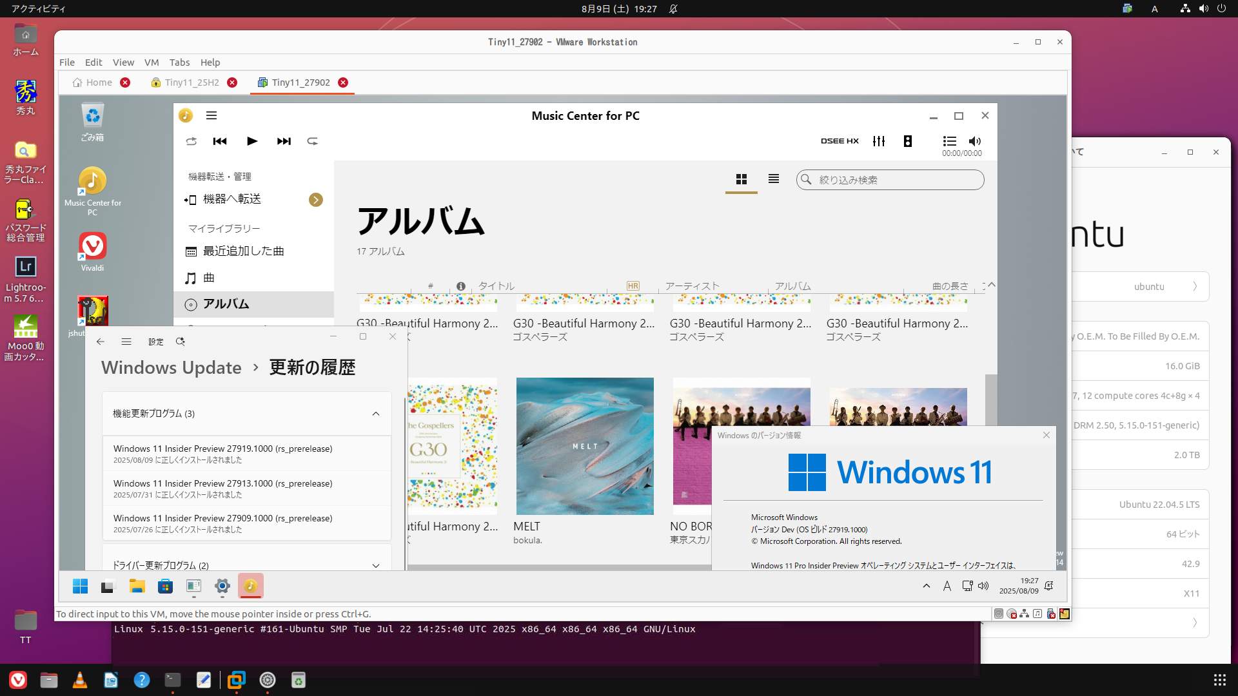Open the MELT album thumbnail
This screenshot has width=1238, height=696.
point(585,446)
